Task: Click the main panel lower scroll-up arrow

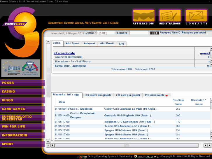Action: 48,141
